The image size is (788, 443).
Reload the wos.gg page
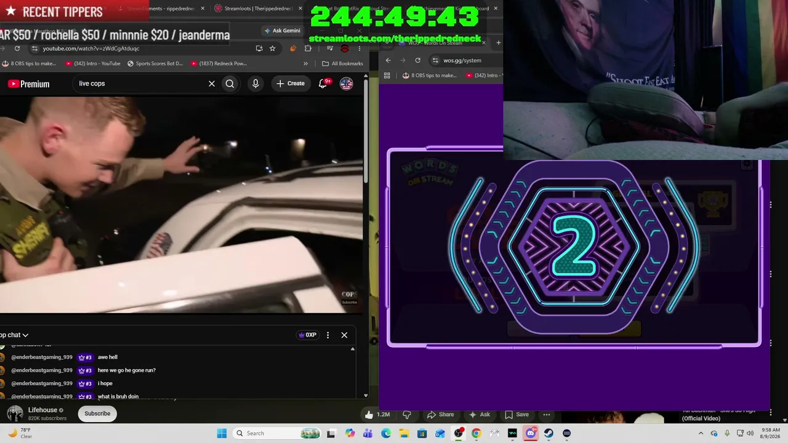(417, 60)
